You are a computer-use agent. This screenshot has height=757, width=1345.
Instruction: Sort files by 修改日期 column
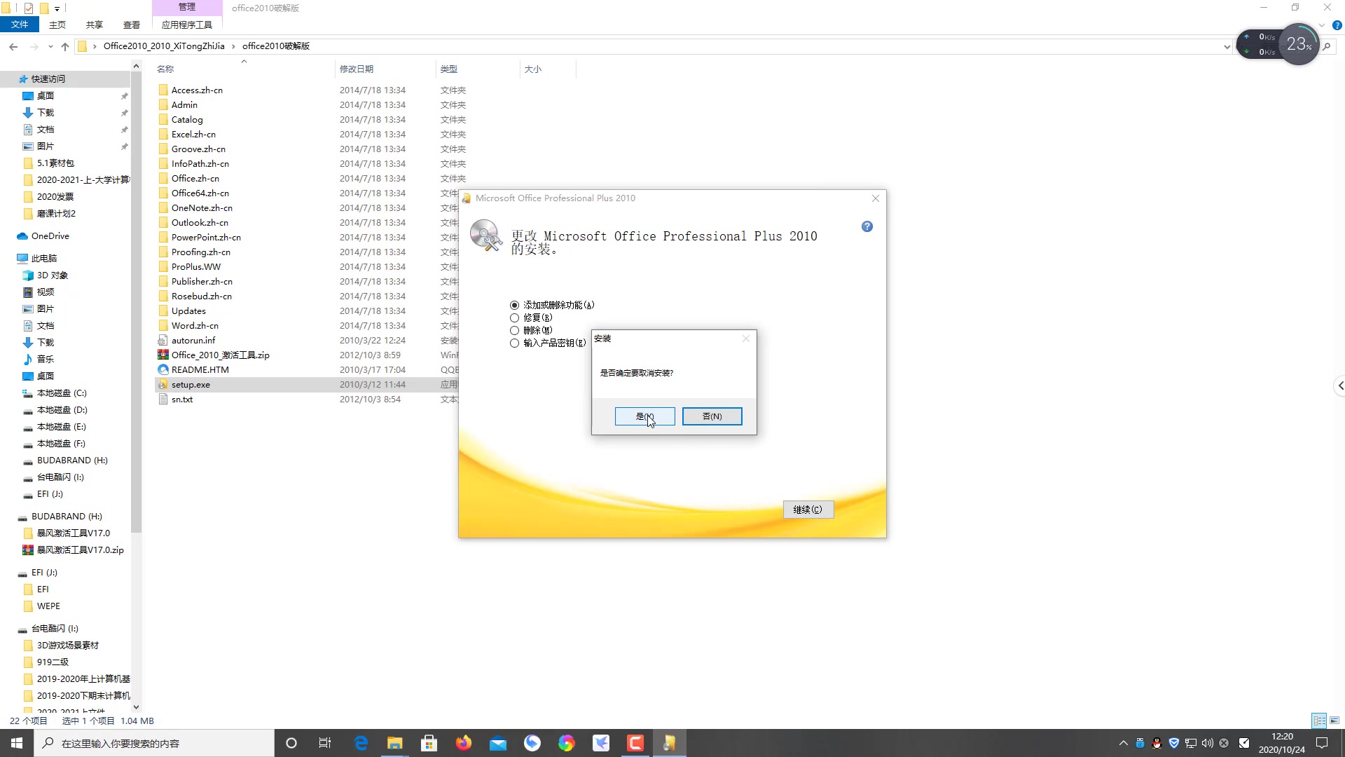[357, 69]
